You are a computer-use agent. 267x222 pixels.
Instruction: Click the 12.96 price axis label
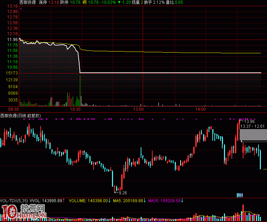coord(12,12)
